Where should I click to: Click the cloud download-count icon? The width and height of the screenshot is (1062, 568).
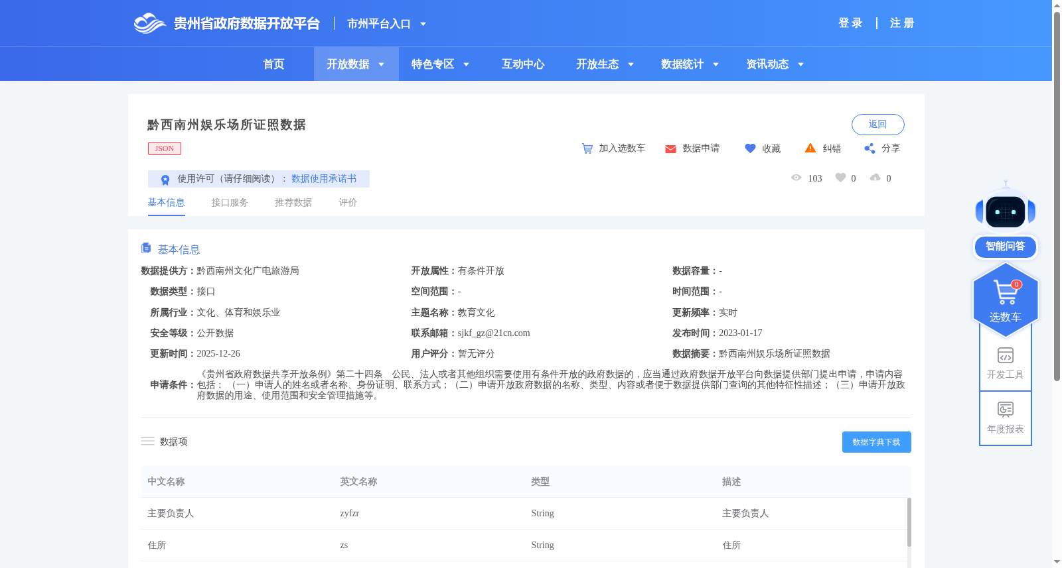875,178
